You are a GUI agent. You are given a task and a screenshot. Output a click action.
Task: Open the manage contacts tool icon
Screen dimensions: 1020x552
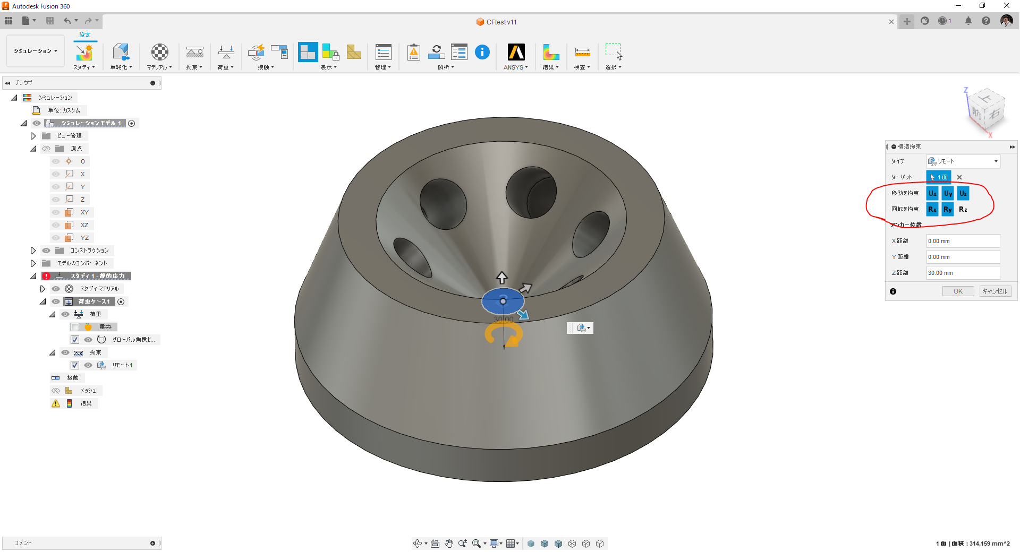(x=279, y=53)
